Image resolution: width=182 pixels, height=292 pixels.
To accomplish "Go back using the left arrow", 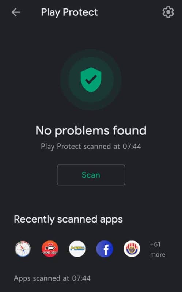I will coord(16,12).
